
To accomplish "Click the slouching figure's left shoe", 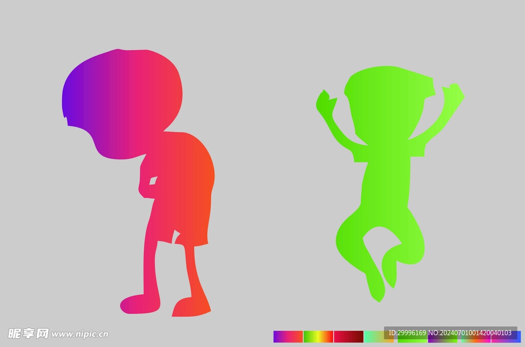I will 139,304.
